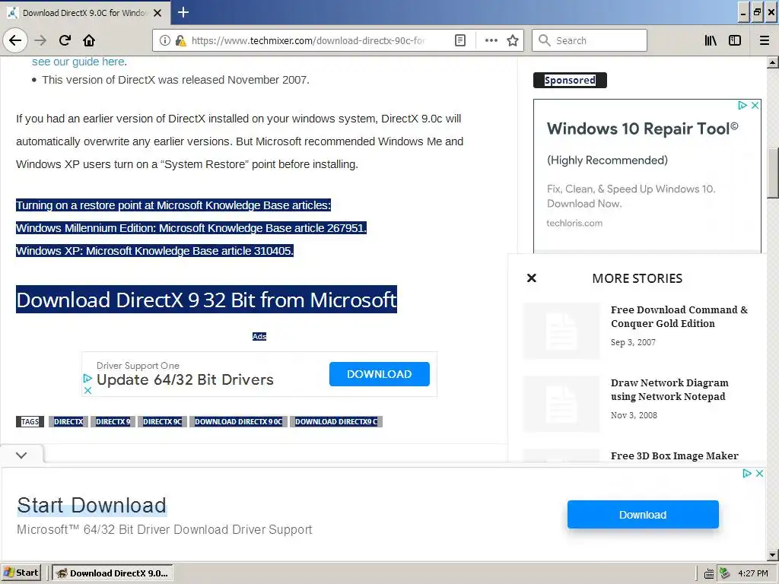779x584 pixels.
Task: Toggle reader view in address bar
Action: point(460,40)
